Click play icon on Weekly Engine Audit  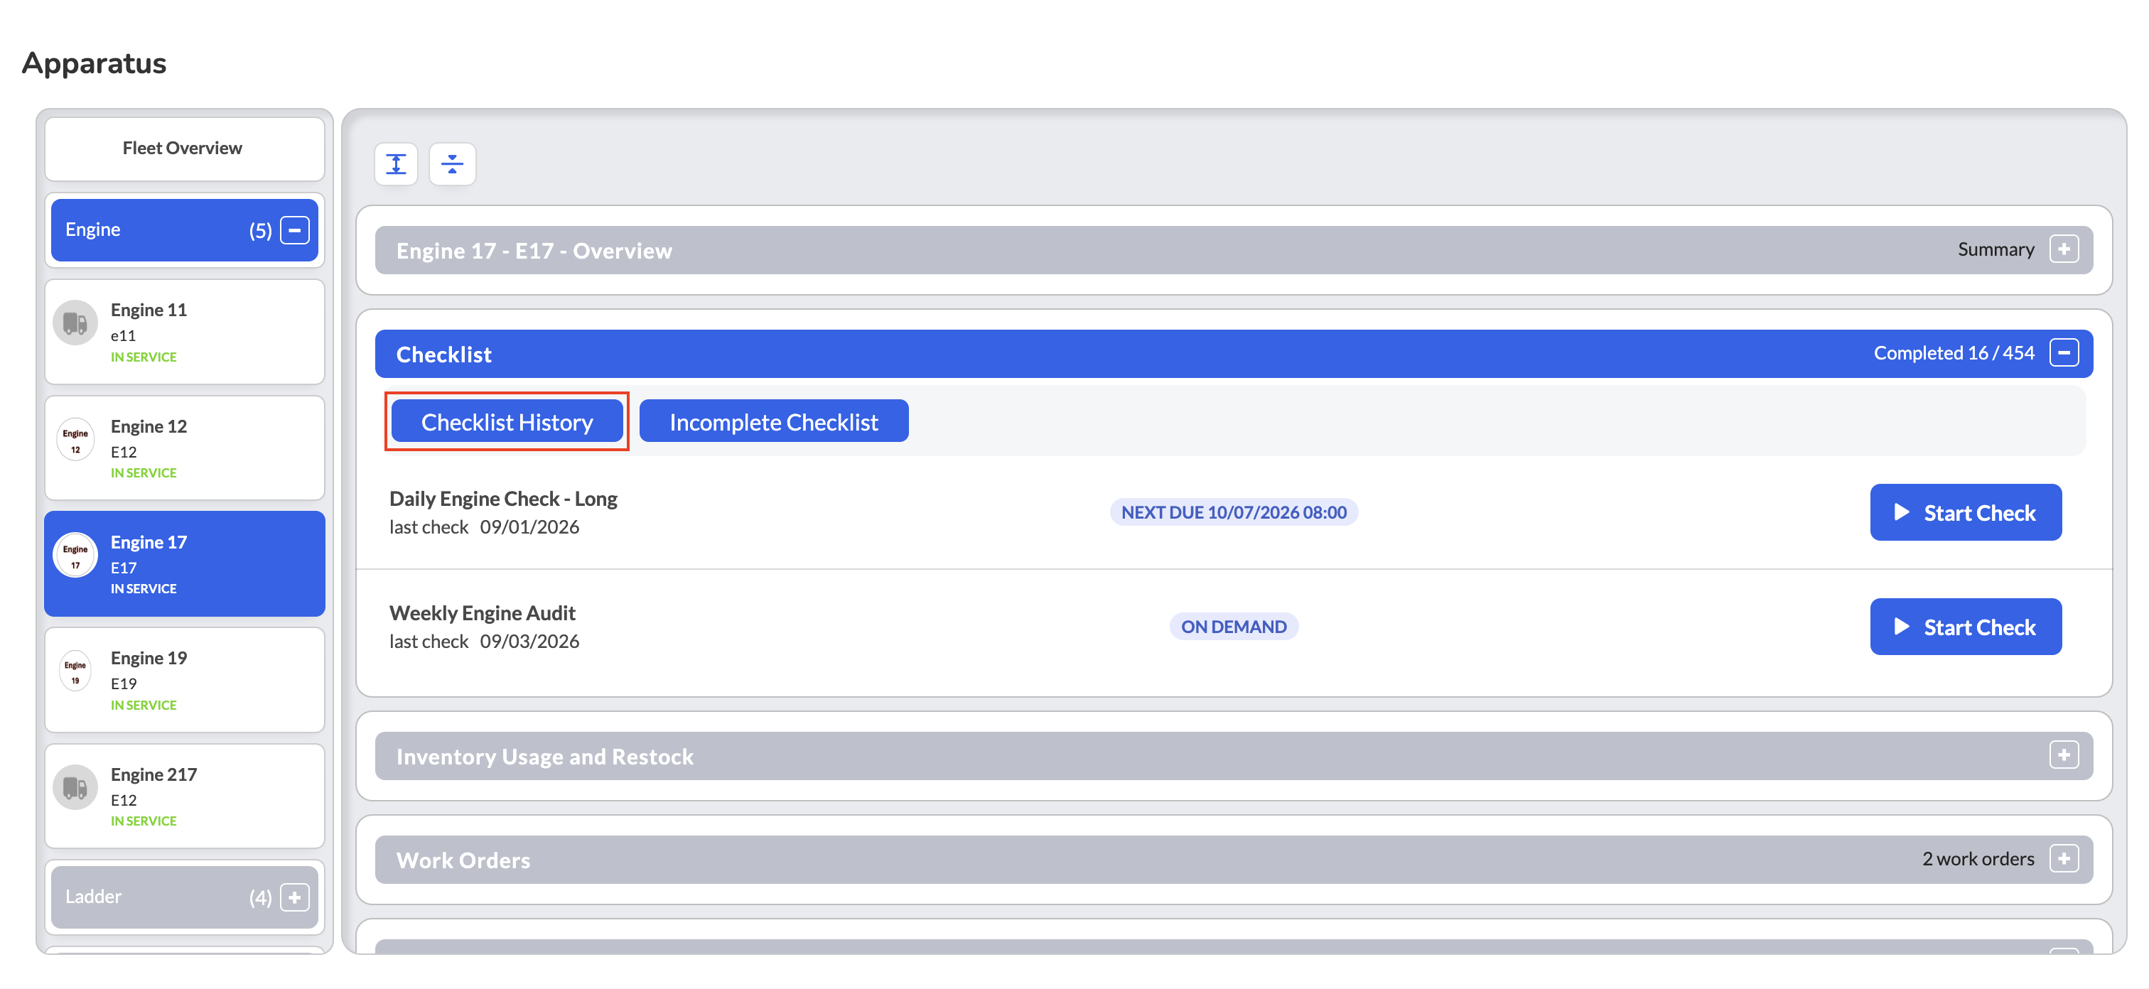(x=1902, y=626)
